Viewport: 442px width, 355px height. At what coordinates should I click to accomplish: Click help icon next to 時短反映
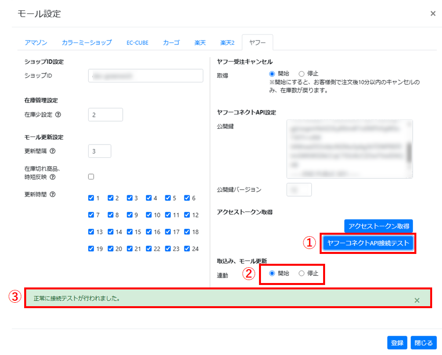[52, 177]
